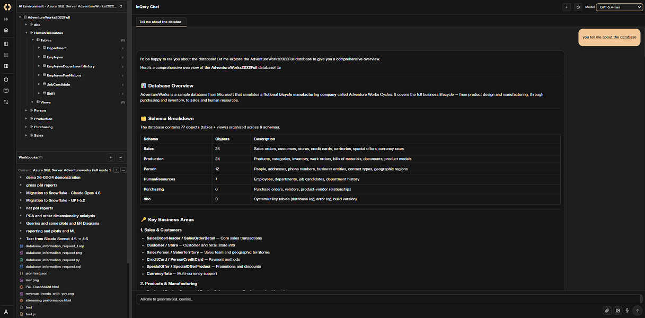Open more options for Department table
This screenshot has height=318, width=645.
tap(123, 48)
